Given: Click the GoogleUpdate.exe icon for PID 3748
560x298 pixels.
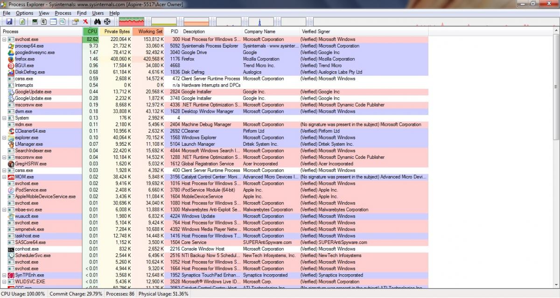Looking at the screenshot, I should [x=11, y=98].
